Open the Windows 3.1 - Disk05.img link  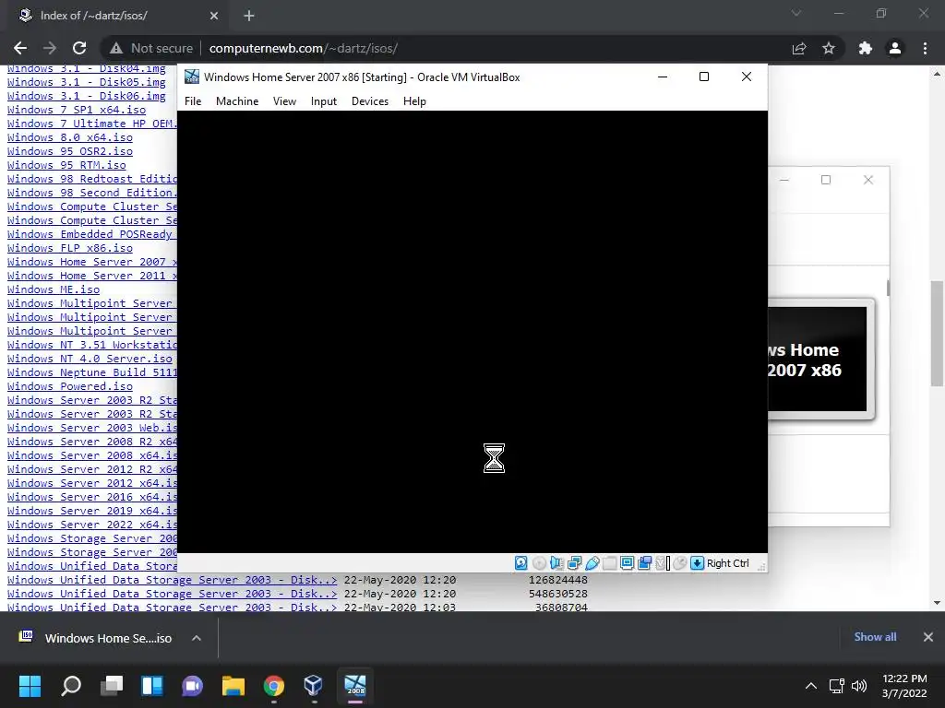(x=86, y=82)
